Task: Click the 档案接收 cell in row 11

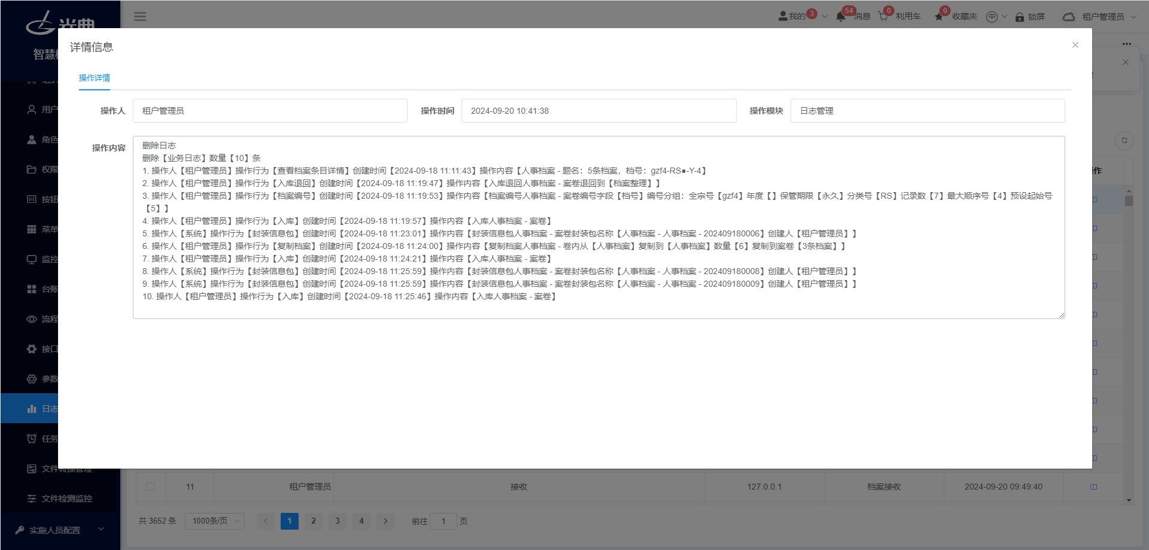Action: 884,487
